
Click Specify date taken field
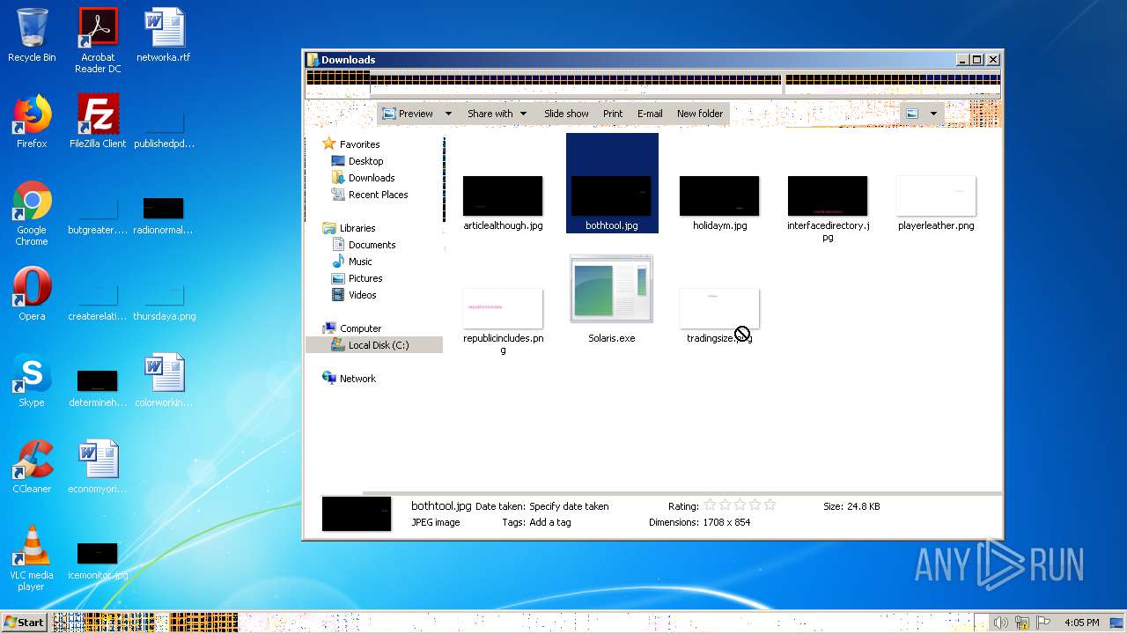tap(569, 506)
